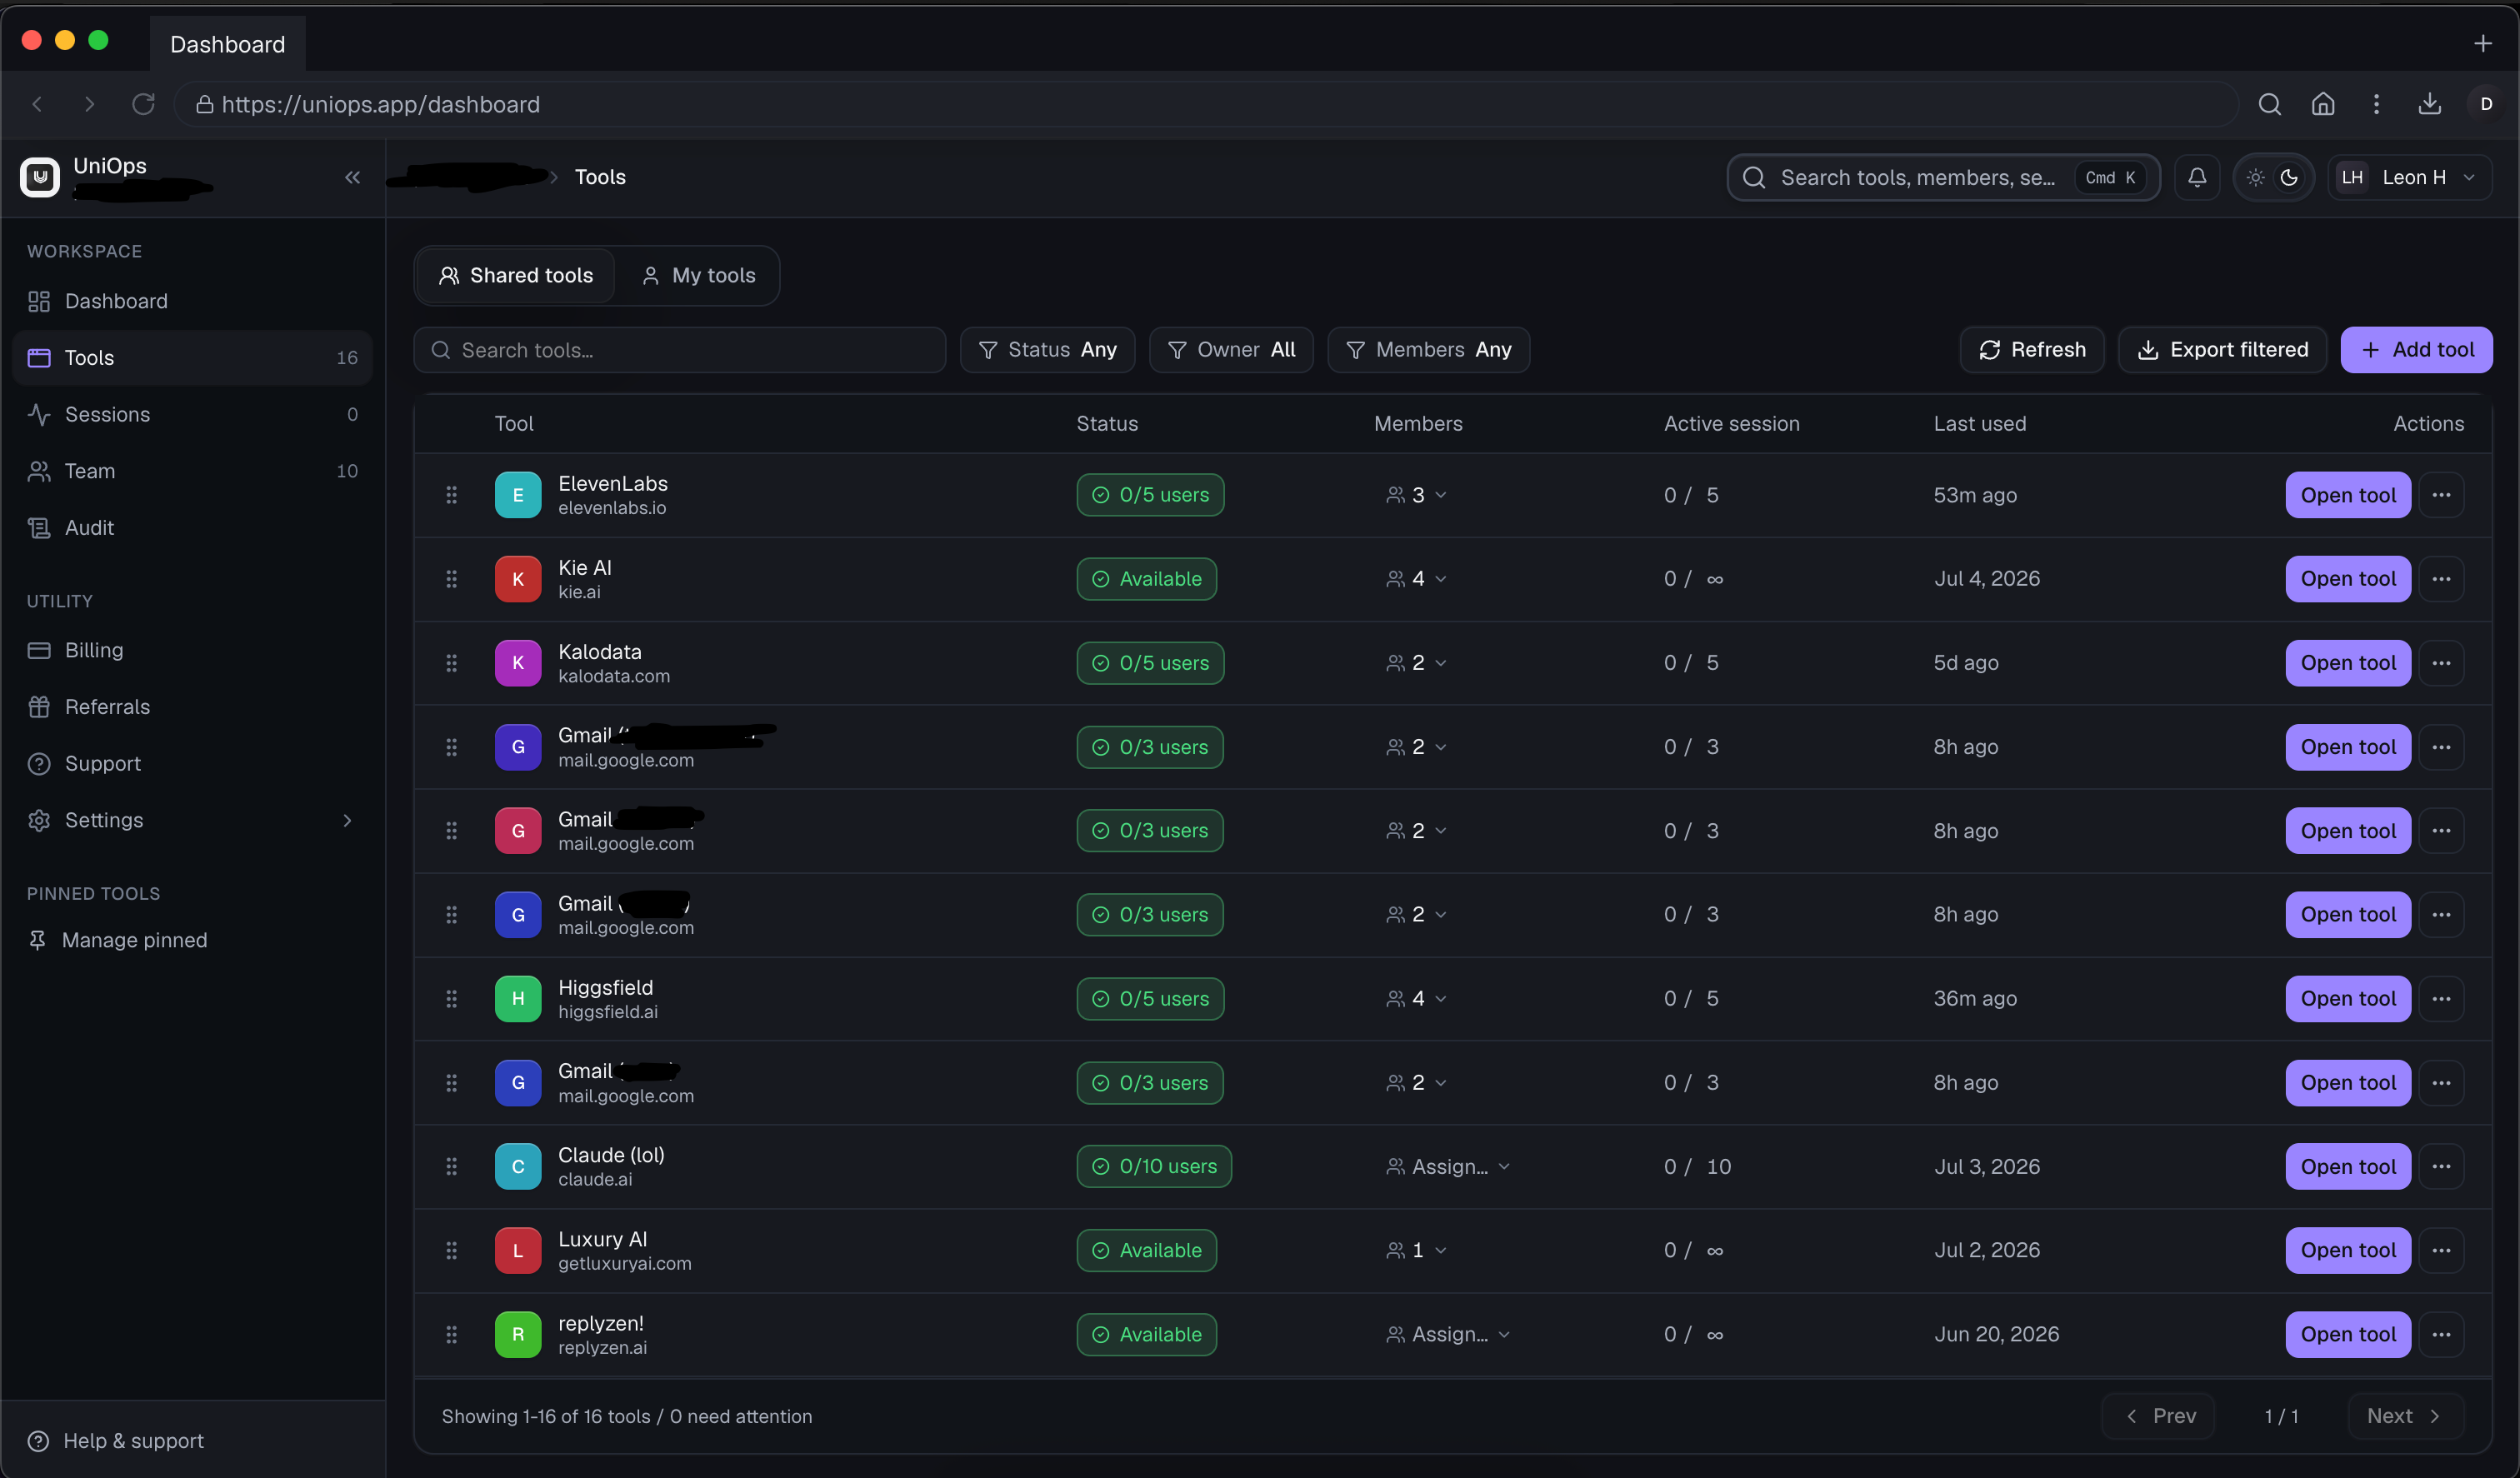Open a new browser tab with plus

pos(2483,44)
